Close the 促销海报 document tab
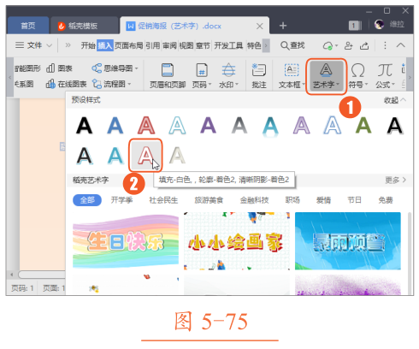The image size is (419, 349). (x=259, y=27)
